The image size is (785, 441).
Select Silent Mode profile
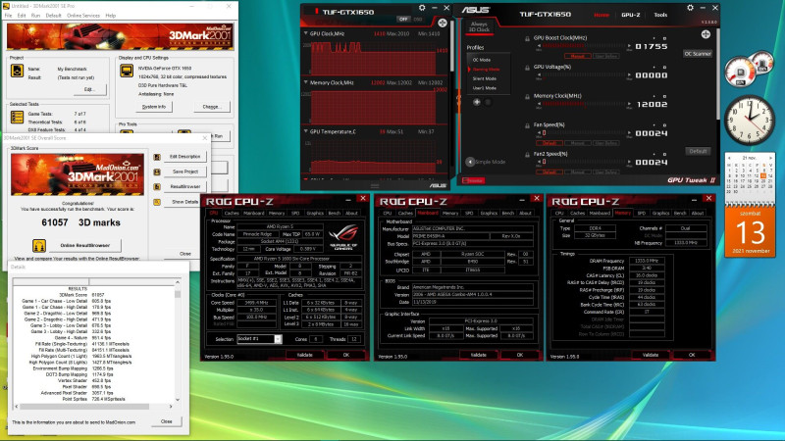[484, 78]
